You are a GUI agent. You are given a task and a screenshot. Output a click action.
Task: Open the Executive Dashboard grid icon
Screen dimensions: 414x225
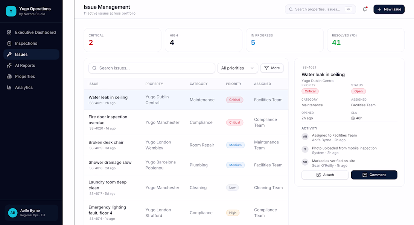(x=9, y=32)
